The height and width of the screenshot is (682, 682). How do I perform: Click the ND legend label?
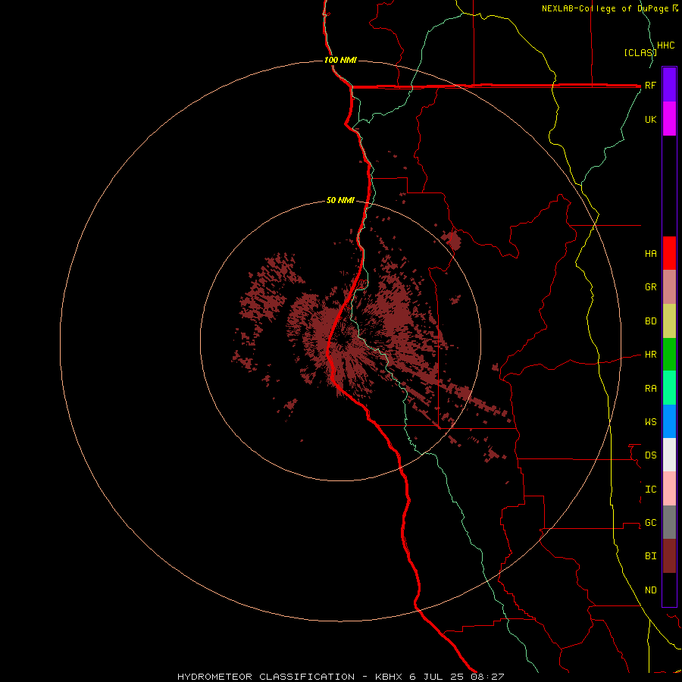650,590
